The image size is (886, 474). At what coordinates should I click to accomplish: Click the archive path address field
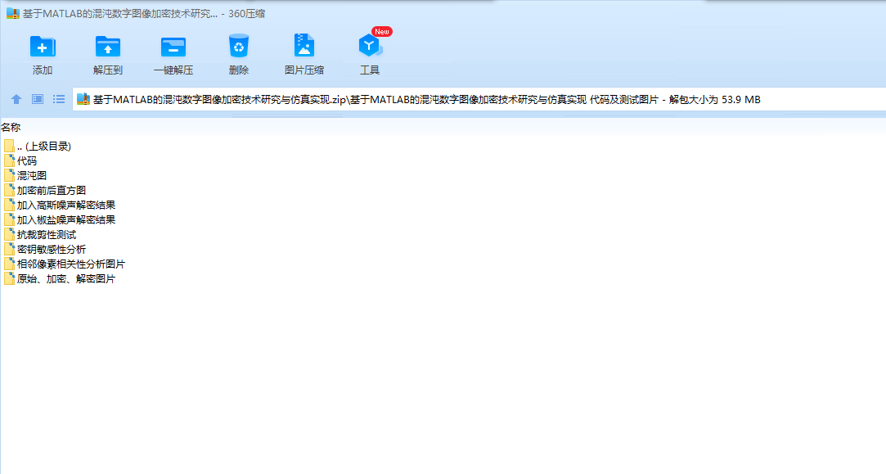(x=479, y=100)
